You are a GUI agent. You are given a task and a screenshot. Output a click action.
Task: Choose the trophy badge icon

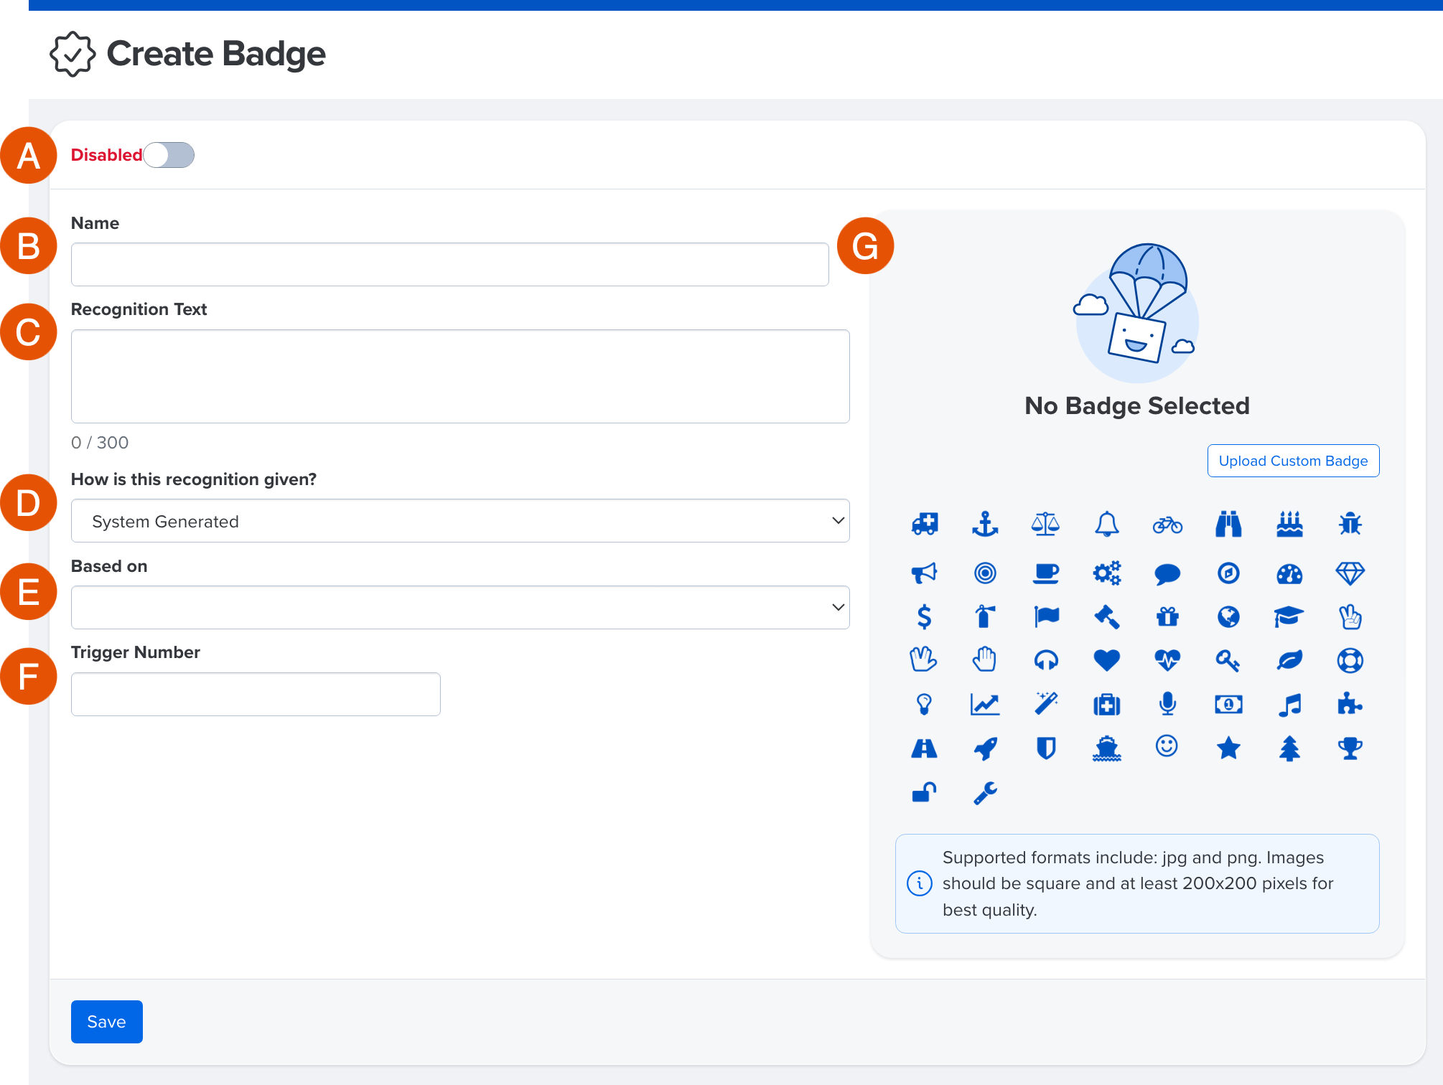coord(1350,748)
